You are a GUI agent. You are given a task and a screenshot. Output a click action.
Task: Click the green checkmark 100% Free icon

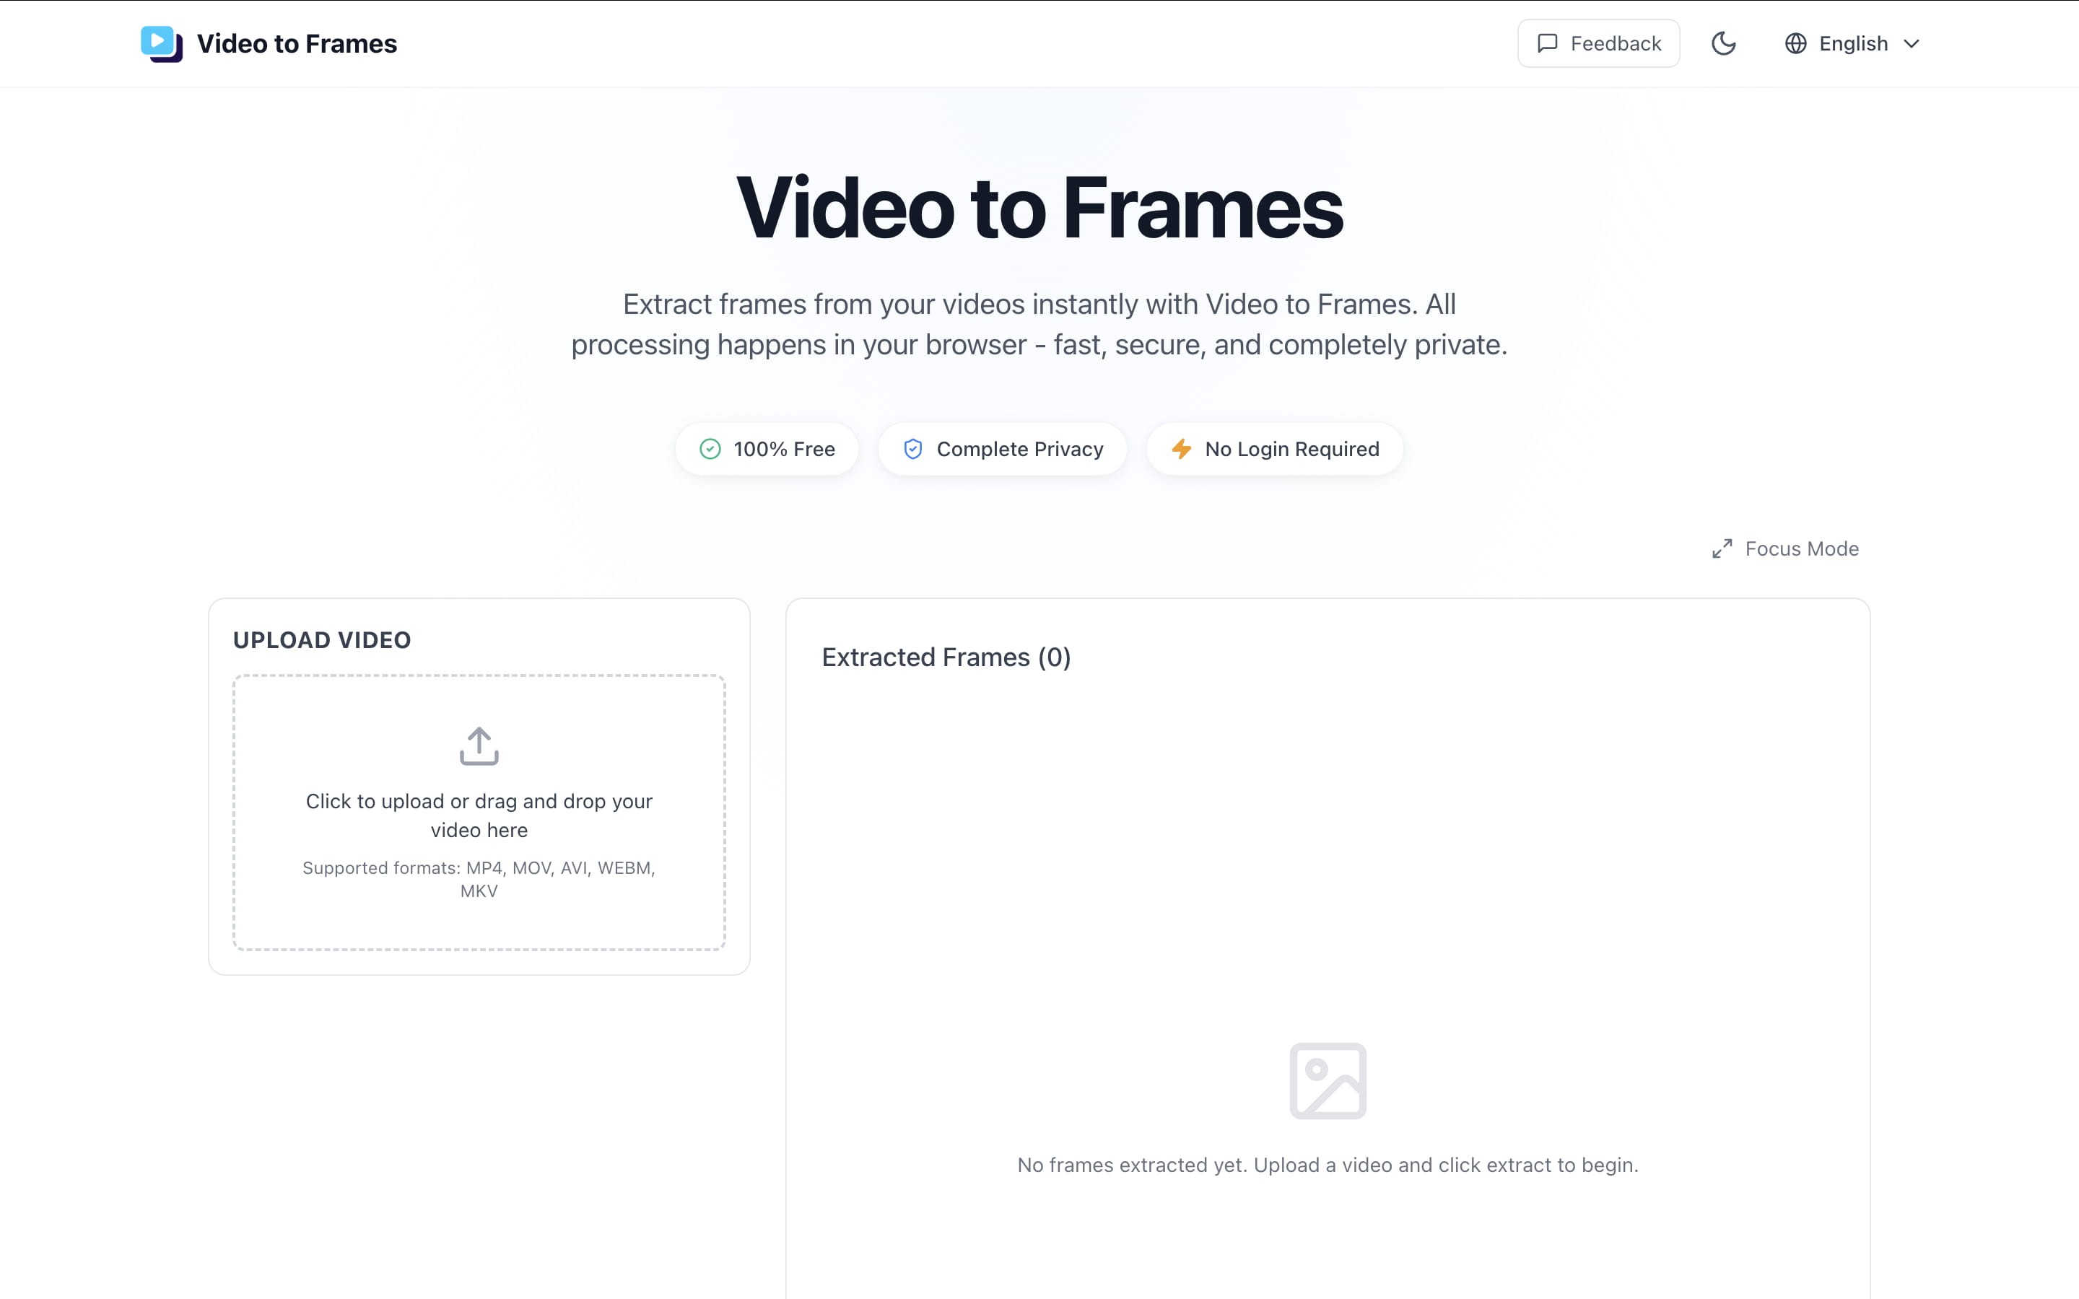(710, 450)
